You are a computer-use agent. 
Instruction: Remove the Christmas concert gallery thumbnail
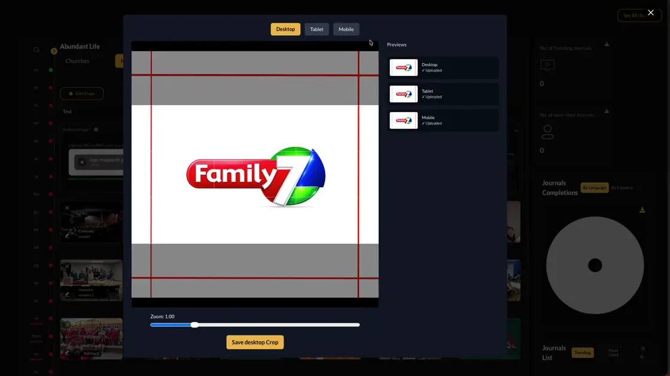click(67, 208)
